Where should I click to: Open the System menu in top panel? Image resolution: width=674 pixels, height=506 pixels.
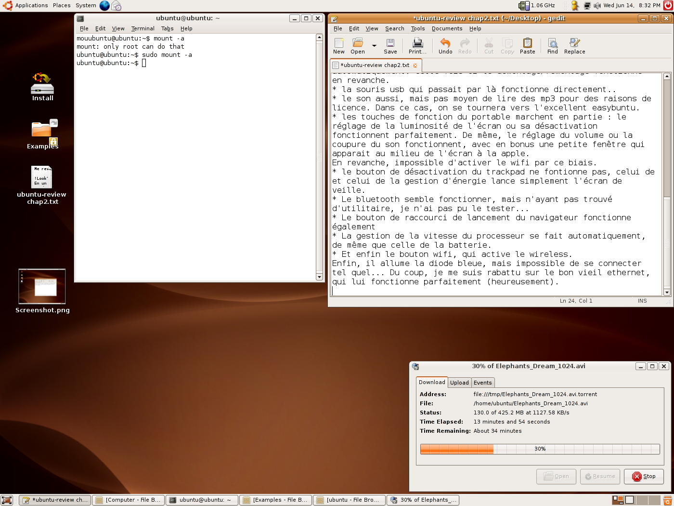[86, 5]
